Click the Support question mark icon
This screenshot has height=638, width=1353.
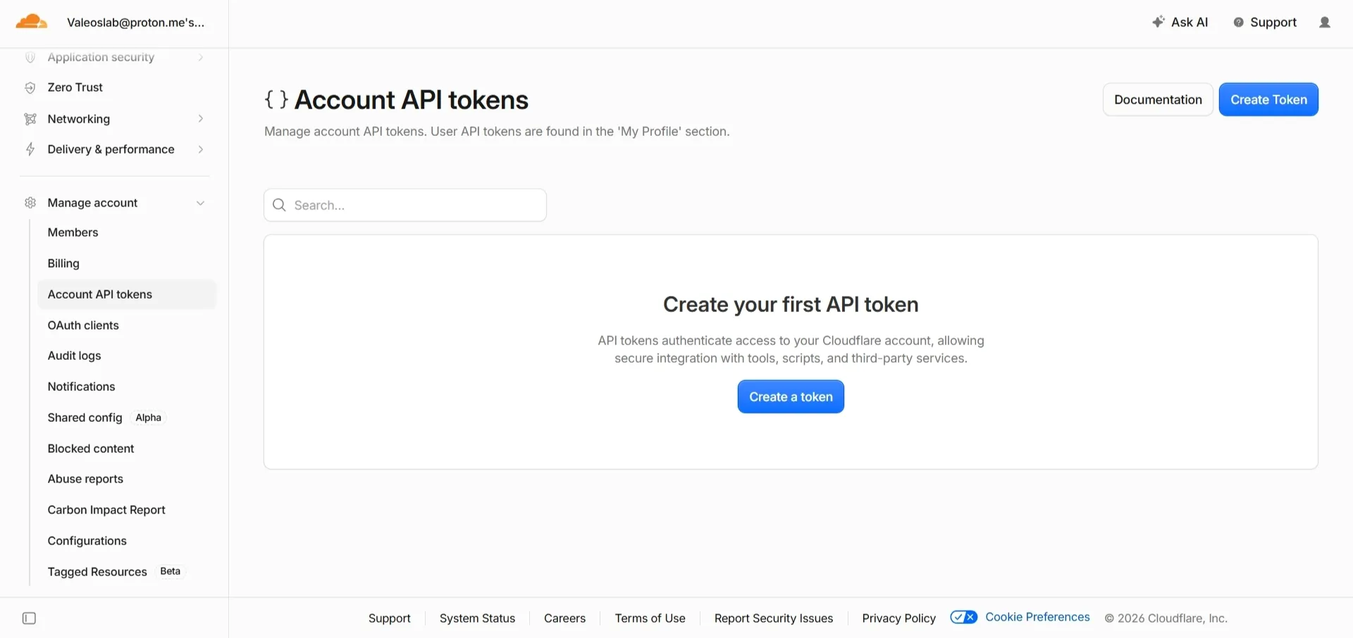1238,23
